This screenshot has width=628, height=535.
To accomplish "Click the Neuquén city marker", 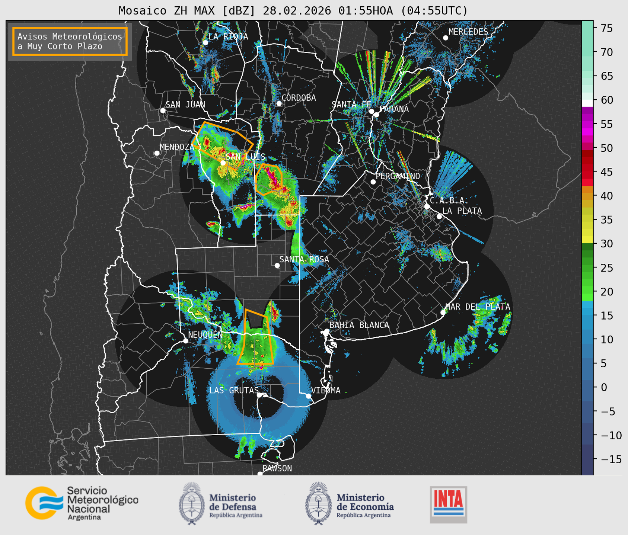I will click(185, 341).
